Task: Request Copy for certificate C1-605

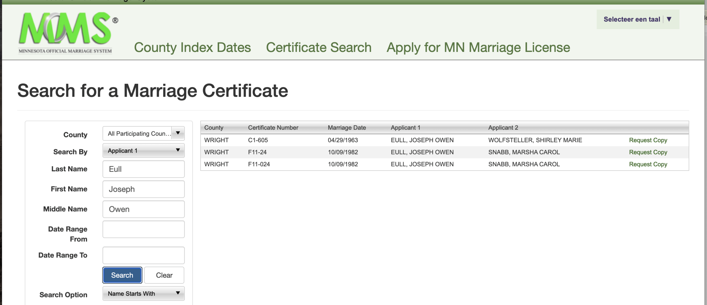Action: [648, 140]
